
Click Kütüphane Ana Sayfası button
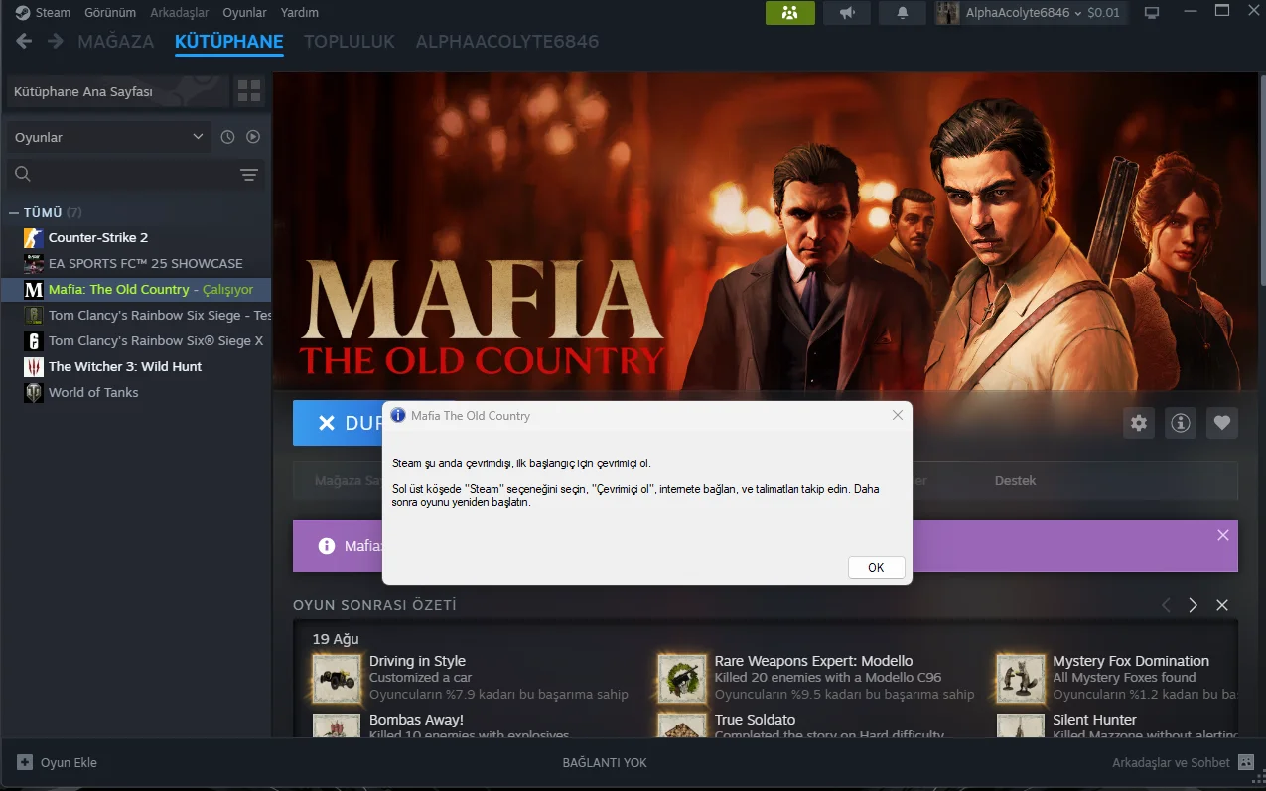tap(116, 92)
